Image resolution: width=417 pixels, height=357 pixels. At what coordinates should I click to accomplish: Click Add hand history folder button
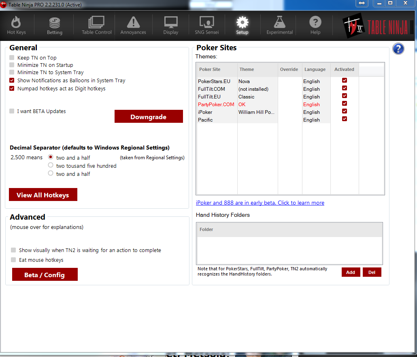(x=351, y=272)
